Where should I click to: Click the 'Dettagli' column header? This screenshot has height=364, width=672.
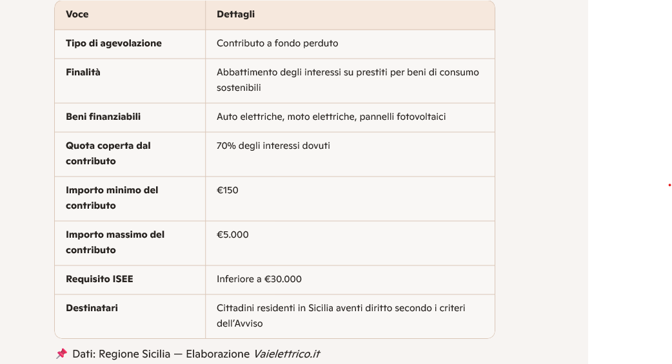(x=235, y=14)
